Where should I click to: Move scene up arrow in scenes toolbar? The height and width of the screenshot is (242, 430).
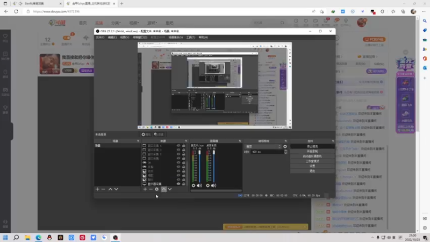tap(110, 189)
